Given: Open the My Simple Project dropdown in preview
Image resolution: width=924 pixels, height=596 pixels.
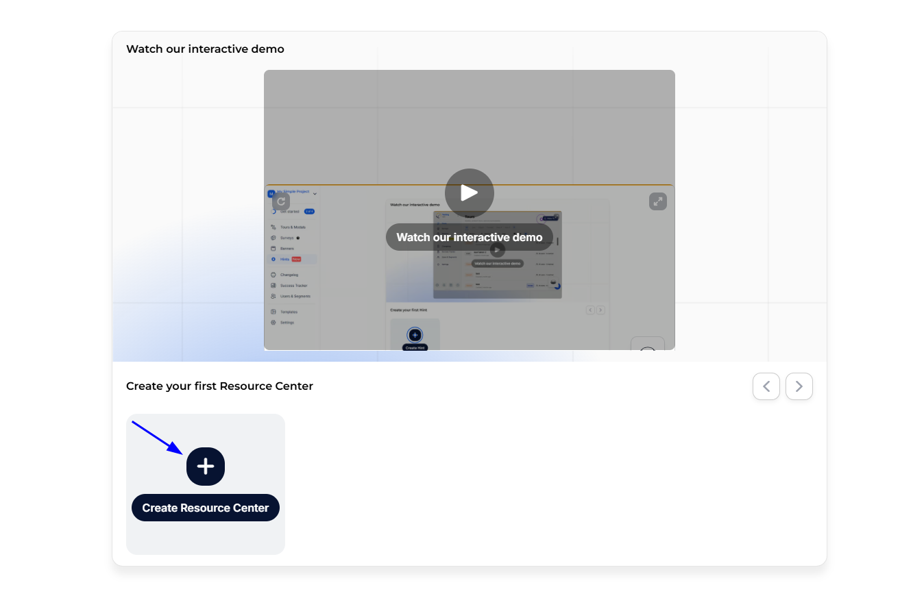Looking at the screenshot, I should pyautogui.click(x=315, y=194).
